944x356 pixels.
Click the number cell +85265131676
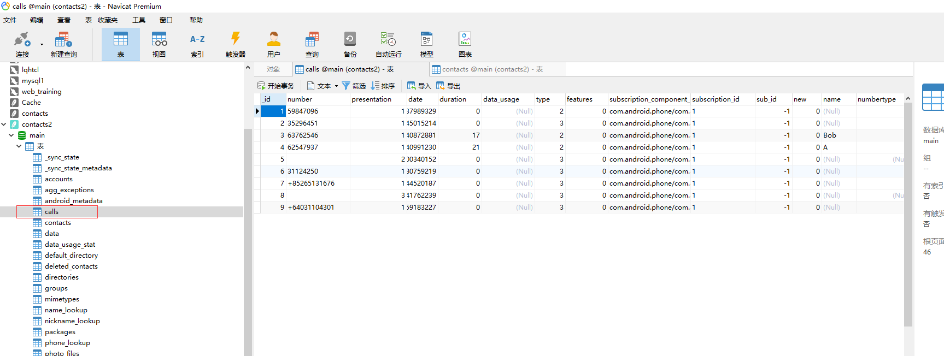[x=318, y=183]
